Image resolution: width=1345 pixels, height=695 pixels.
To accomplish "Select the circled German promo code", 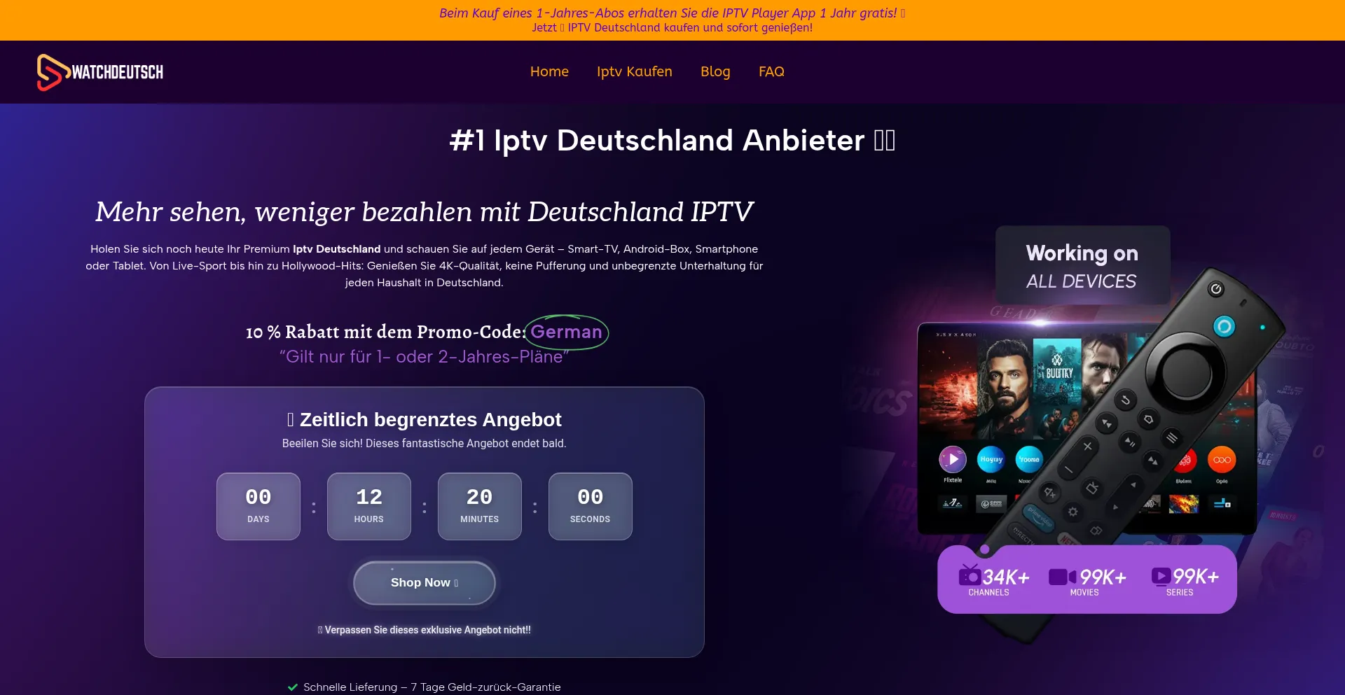I will [x=566, y=332].
